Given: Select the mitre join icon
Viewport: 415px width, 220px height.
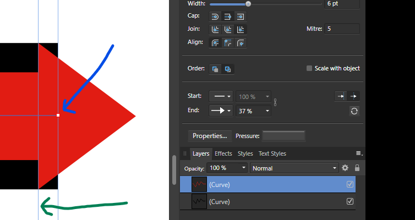Looking at the screenshot, I should 241,29.
